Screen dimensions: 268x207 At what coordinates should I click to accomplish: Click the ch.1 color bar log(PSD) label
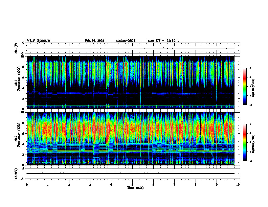(253, 88)
